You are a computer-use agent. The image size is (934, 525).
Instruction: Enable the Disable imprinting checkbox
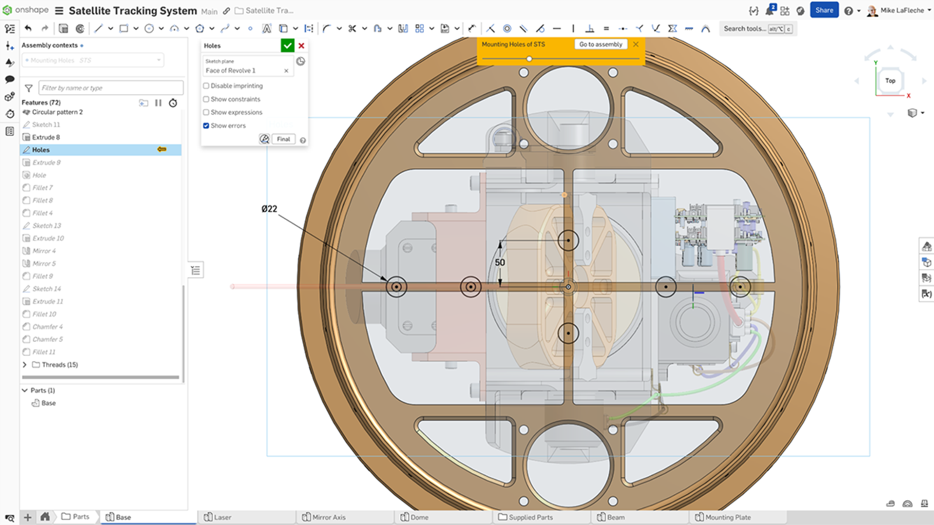point(206,85)
